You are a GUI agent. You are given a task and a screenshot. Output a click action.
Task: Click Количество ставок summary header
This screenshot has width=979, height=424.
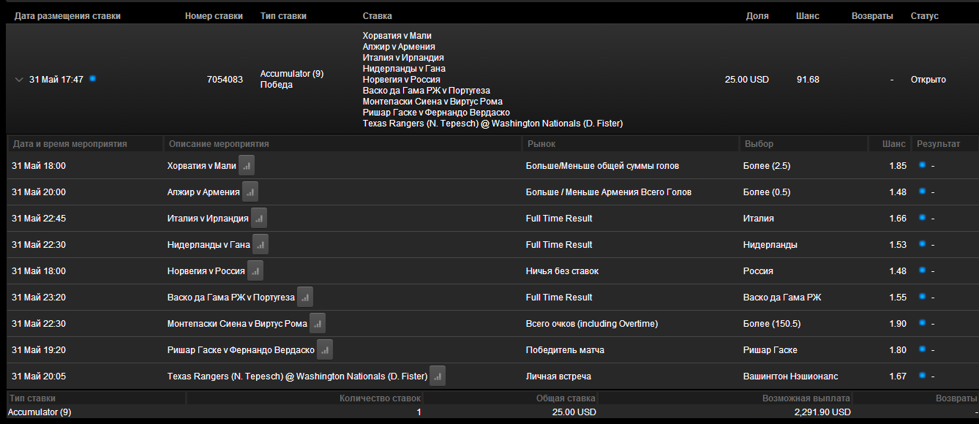click(x=380, y=398)
